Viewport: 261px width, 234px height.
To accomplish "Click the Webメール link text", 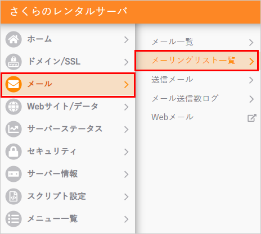I will pos(172,117).
